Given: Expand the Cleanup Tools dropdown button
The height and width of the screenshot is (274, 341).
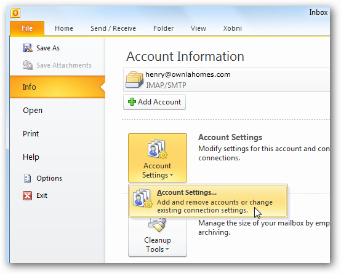Looking at the screenshot, I should (158, 237).
